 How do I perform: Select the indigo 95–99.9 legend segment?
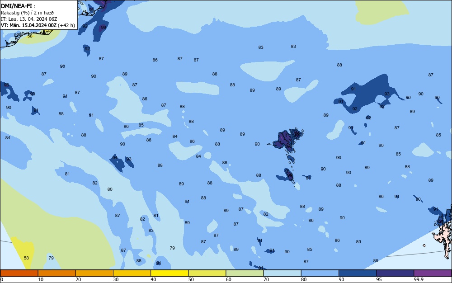coord(395,273)
